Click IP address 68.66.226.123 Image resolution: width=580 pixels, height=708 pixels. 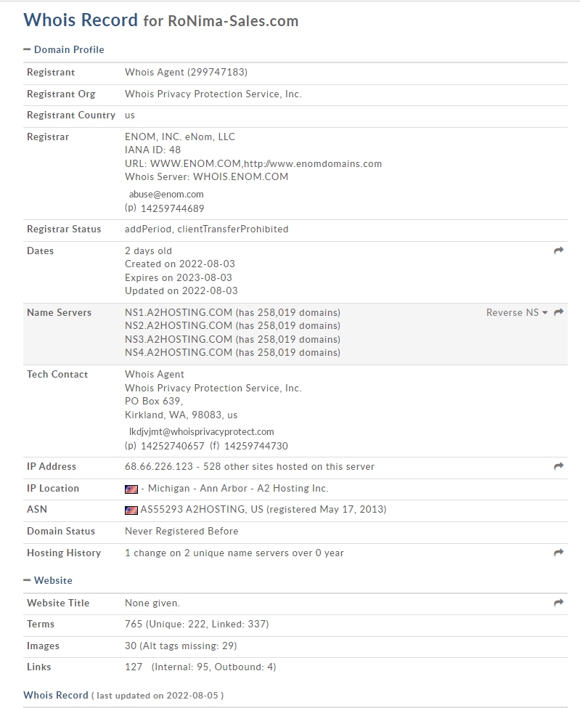(159, 466)
